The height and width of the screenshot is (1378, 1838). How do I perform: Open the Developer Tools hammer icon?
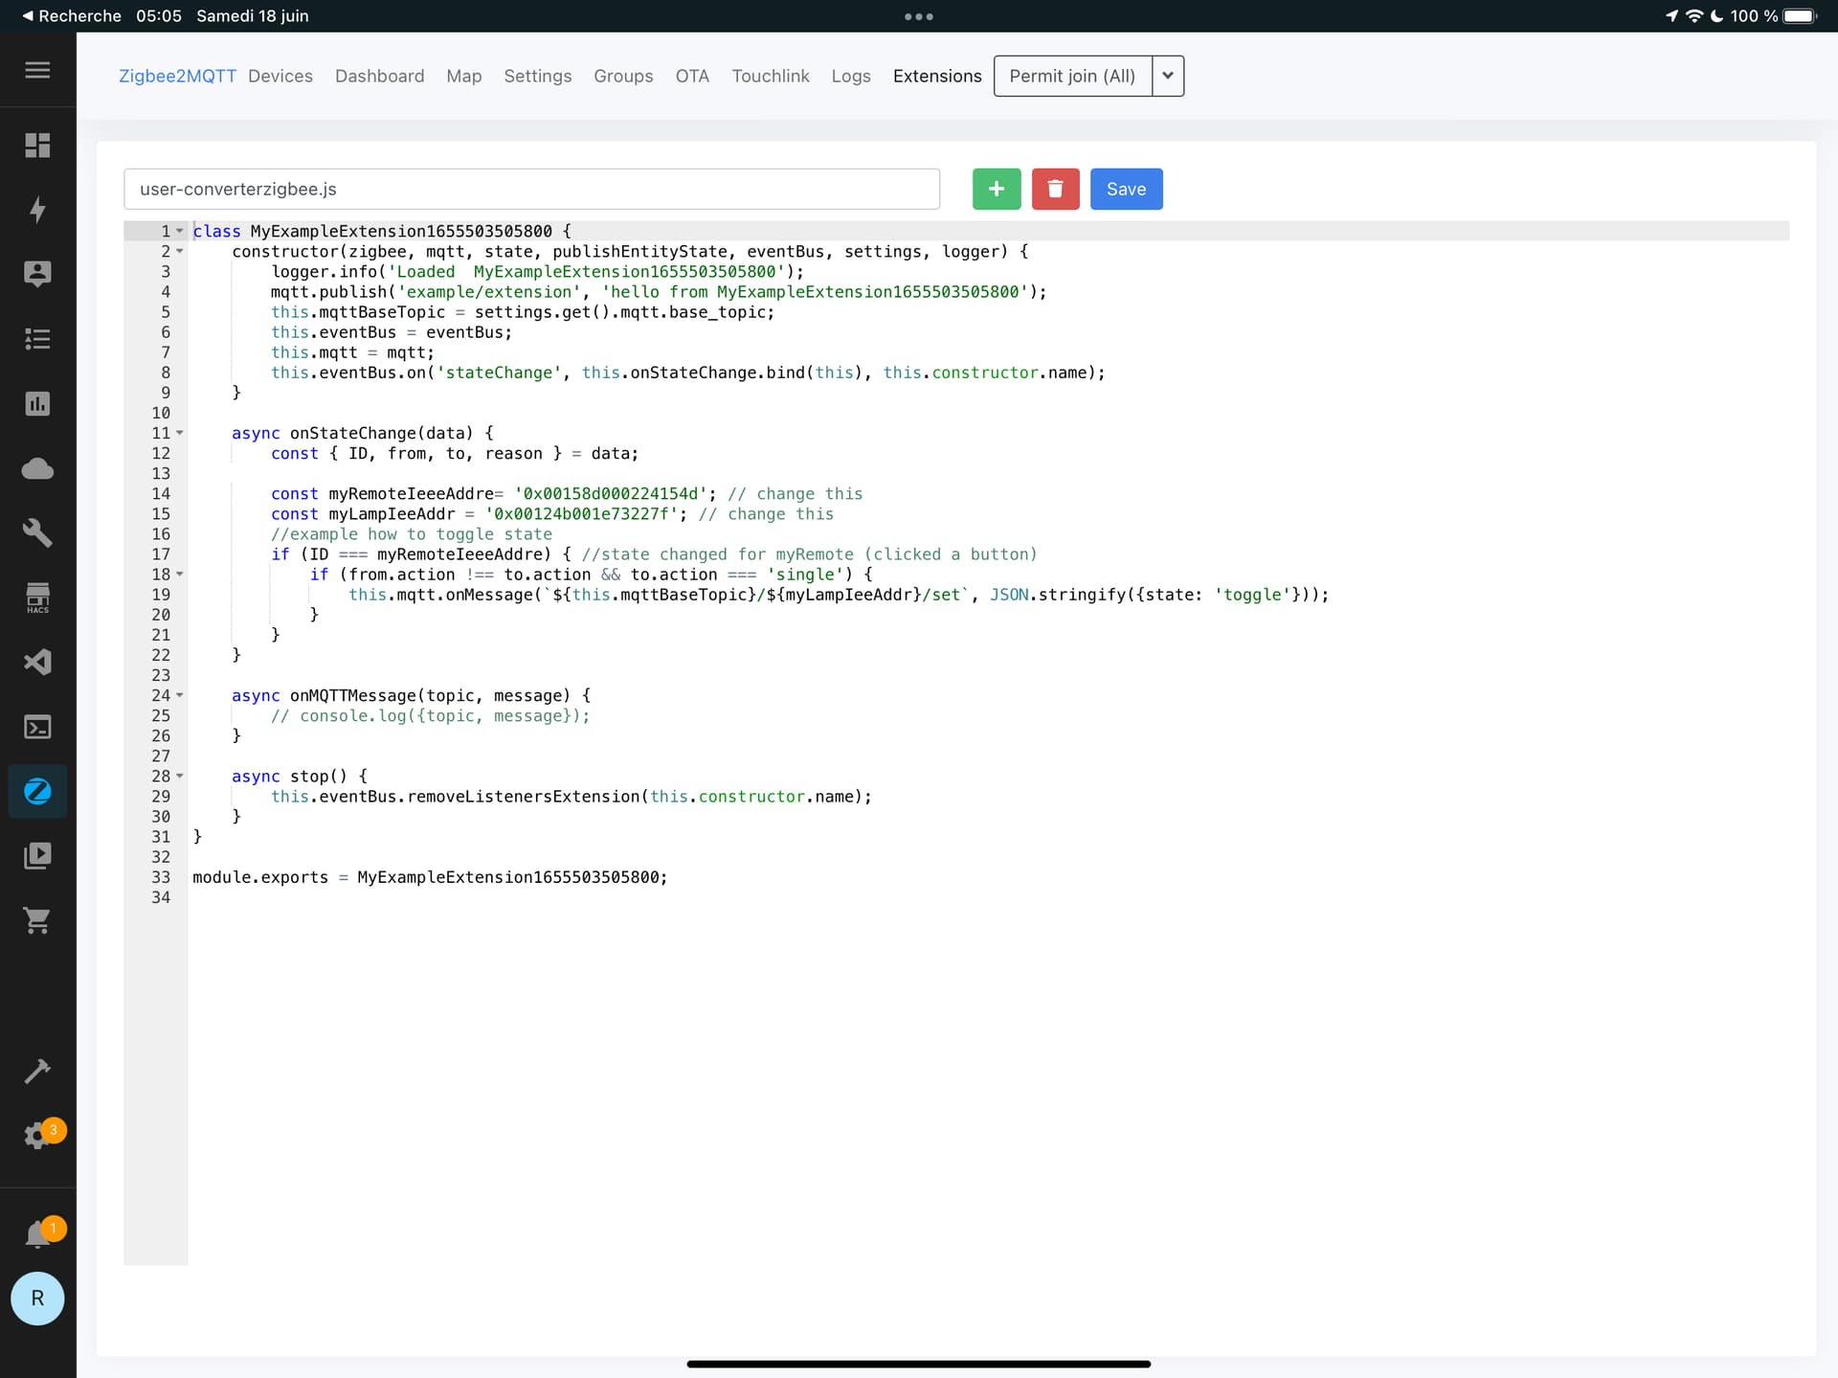pos(37,1071)
